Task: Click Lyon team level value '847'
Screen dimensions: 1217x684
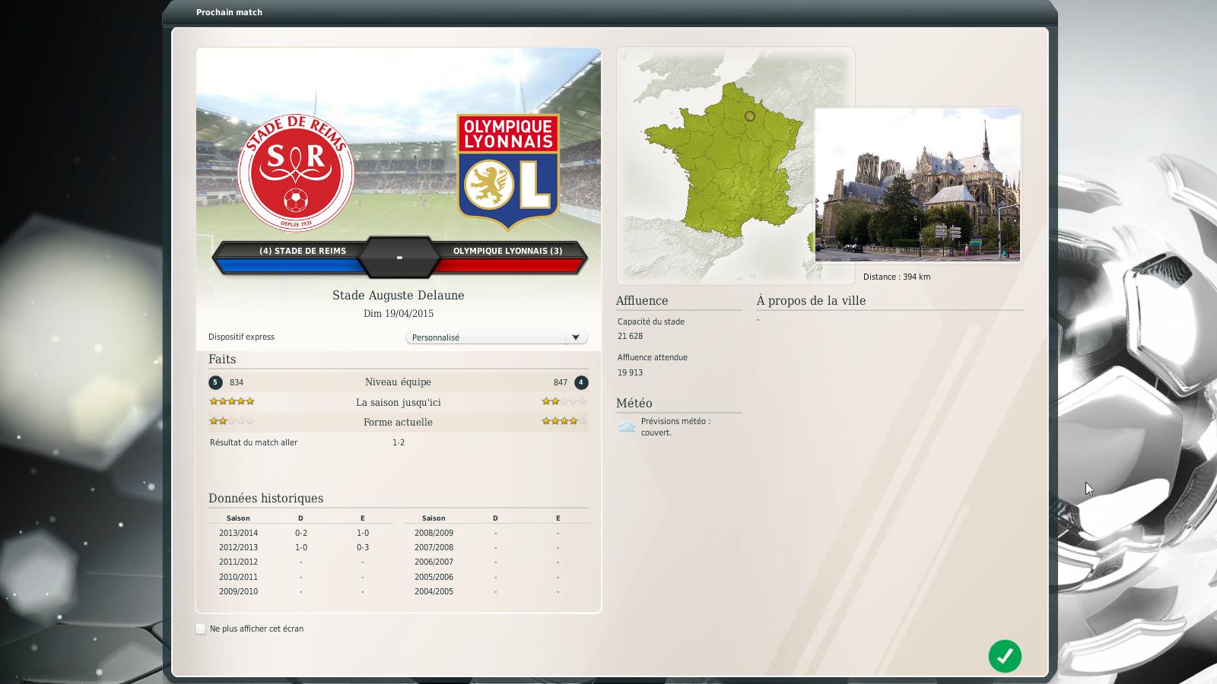Action: [x=561, y=382]
